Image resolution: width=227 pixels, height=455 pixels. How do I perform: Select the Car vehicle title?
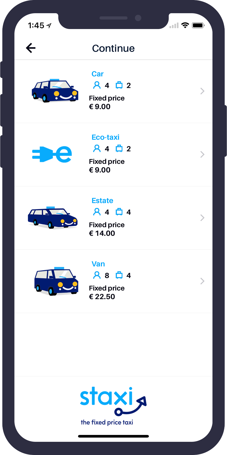pos(98,74)
